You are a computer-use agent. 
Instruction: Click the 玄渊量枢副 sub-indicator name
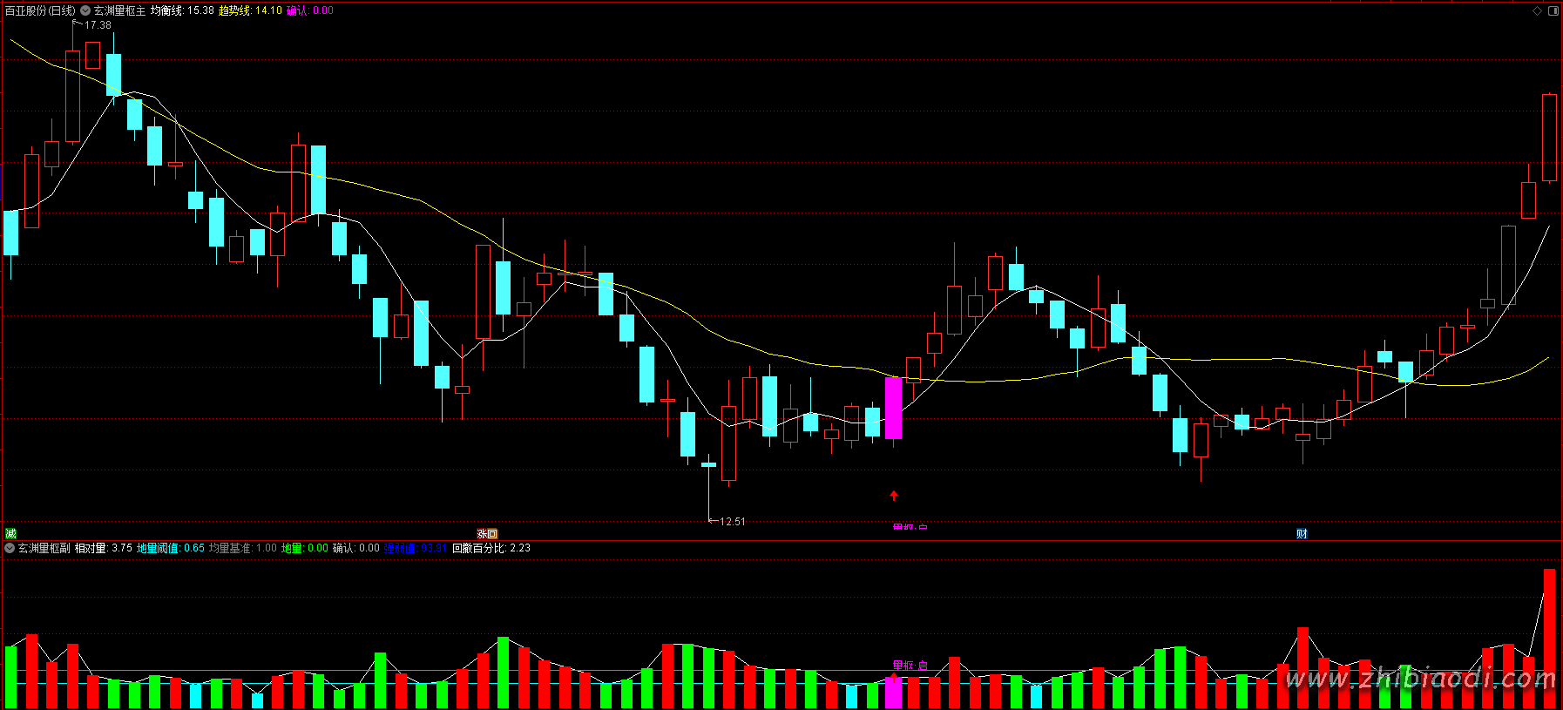[x=44, y=548]
